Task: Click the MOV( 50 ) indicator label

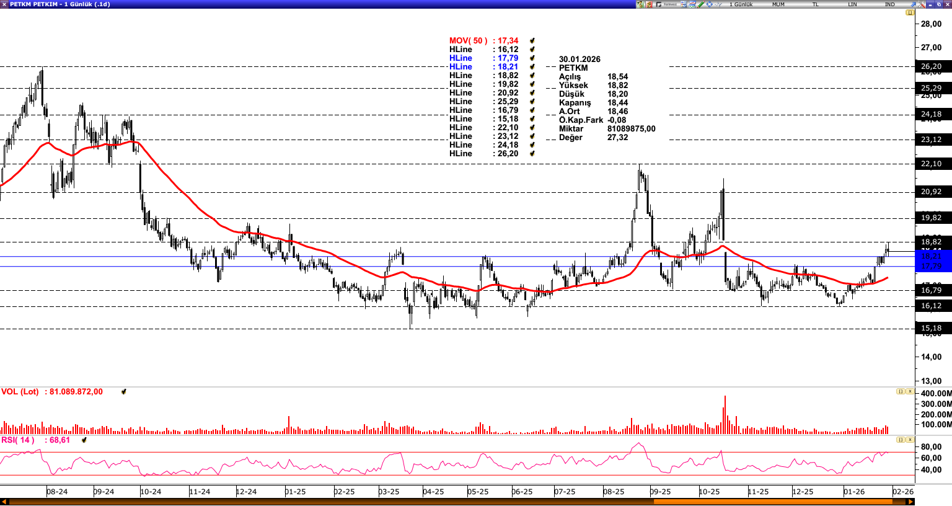Action: tap(469, 41)
